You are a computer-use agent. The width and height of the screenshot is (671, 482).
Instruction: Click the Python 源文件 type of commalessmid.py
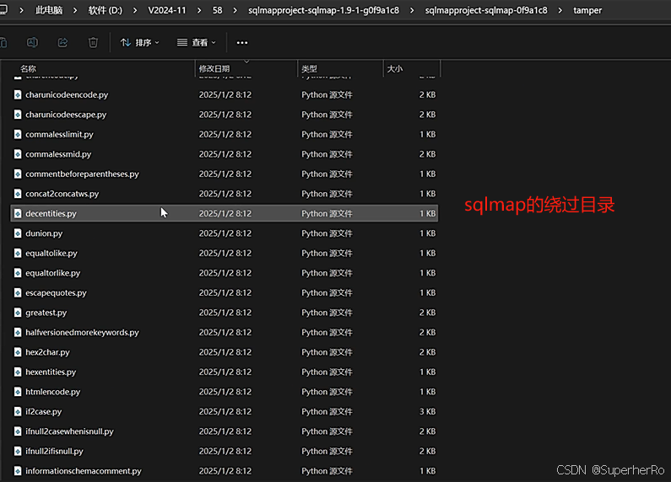[327, 154]
